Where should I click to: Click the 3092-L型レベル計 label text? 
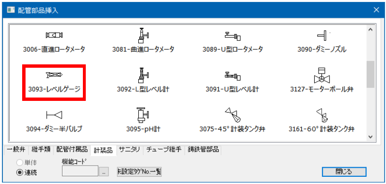click(143, 89)
